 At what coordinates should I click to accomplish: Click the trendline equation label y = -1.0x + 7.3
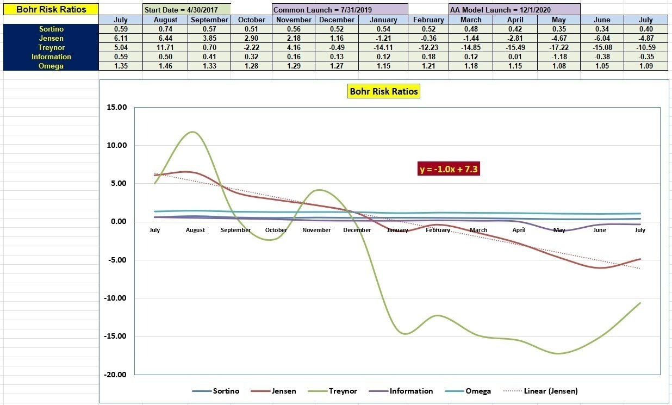click(449, 169)
